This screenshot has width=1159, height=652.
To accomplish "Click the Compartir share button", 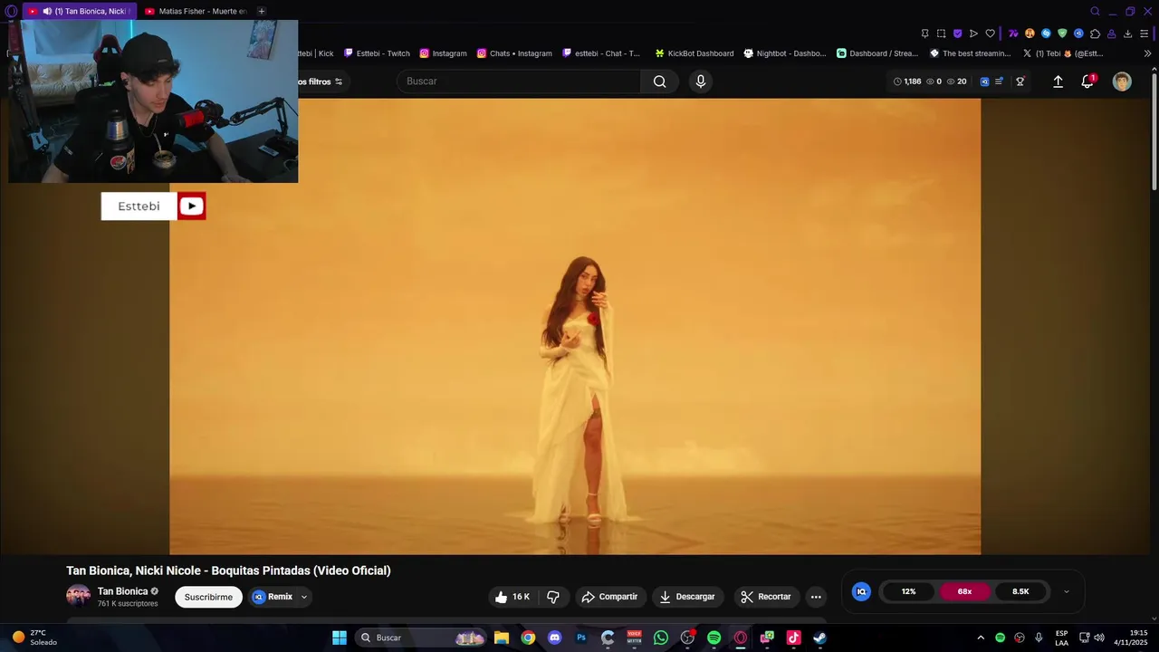I will pos(610,597).
